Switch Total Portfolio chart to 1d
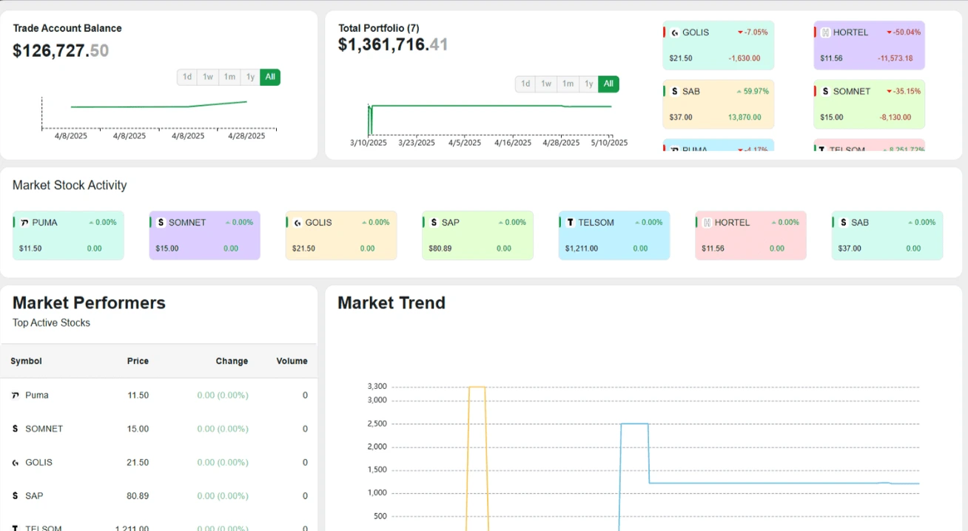 525,84
